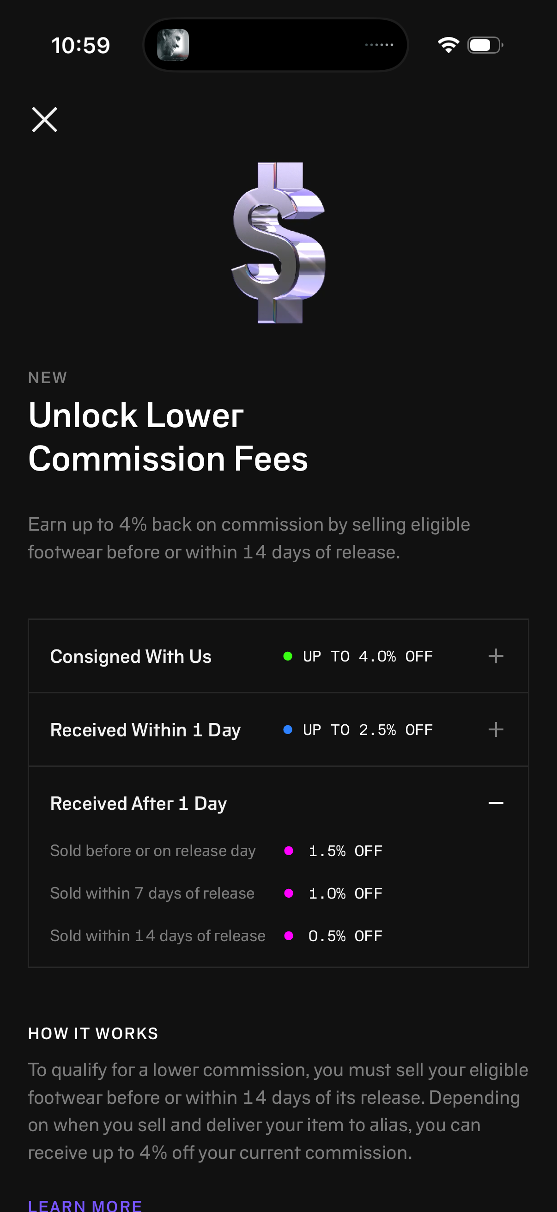Tap the battery status icon
This screenshot has height=1212, width=557.
(485, 45)
